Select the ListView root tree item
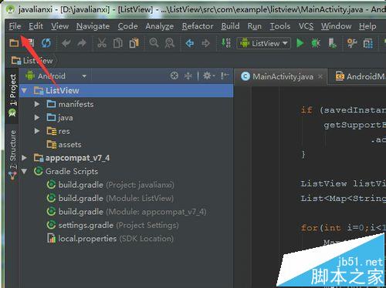This screenshot has width=386, height=288. [126, 91]
